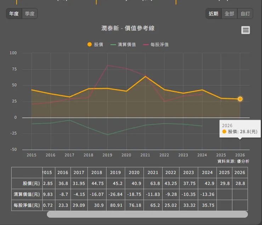Click the 2022 table column header

(171, 172)
